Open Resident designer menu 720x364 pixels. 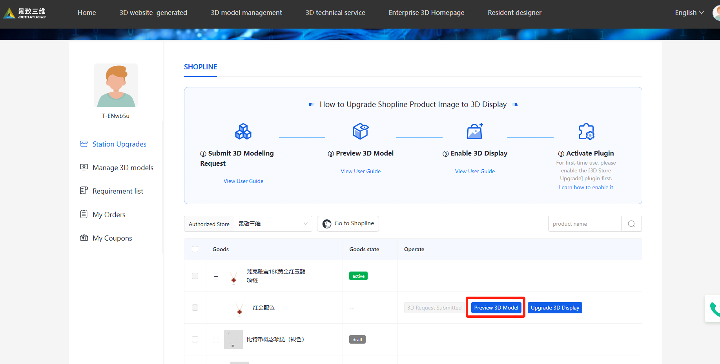click(x=514, y=13)
